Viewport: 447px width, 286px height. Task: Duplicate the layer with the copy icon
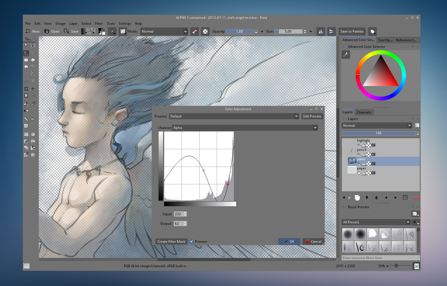pyautogui.click(x=357, y=198)
